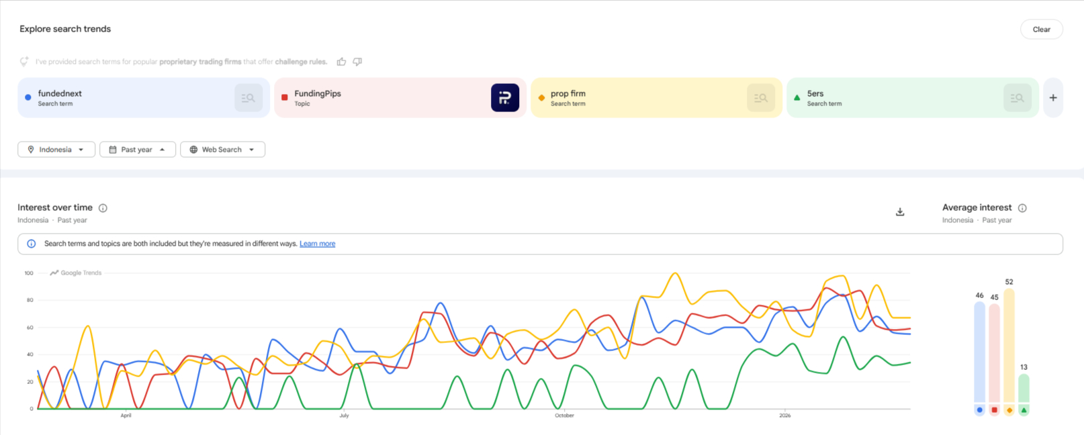Click the red average interest bar labeled 45
The image size is (1084, 435).
(994, 354)
